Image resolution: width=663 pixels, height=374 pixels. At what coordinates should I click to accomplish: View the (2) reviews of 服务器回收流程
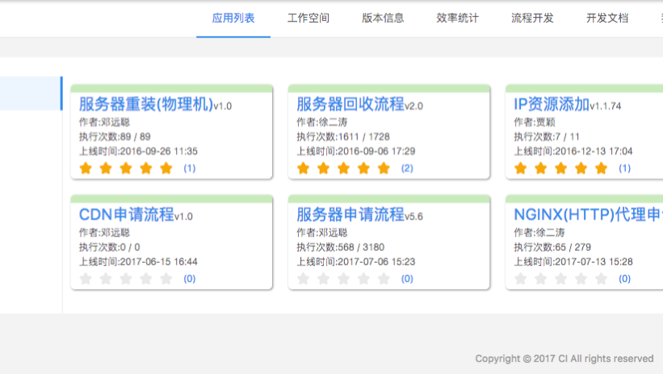407,168
